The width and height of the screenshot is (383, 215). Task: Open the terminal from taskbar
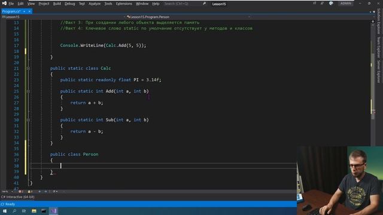(x=44, y=211)
